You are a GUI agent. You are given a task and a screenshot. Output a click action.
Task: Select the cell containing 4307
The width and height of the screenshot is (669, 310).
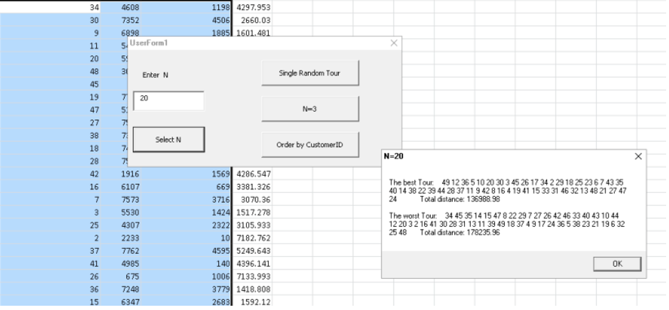coord(121,225)
